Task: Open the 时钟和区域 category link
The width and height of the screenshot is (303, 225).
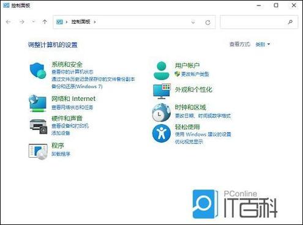Action: click(x=190, y=107)
